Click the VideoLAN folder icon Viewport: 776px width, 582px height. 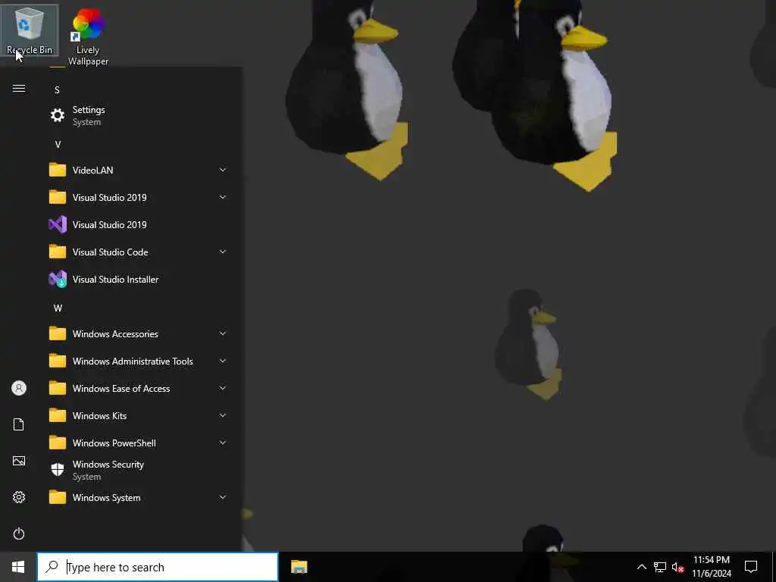click(58, 170)
